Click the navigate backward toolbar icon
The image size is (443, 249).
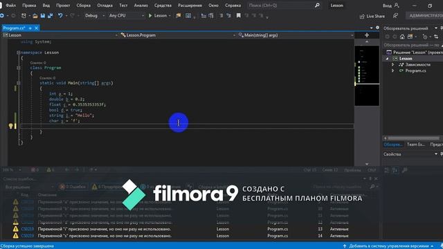click(2, 15)
